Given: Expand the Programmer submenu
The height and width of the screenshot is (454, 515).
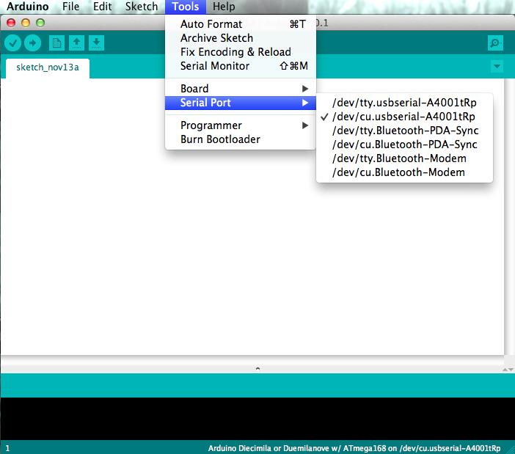Looking at the screenshot, I should (241, 125).
